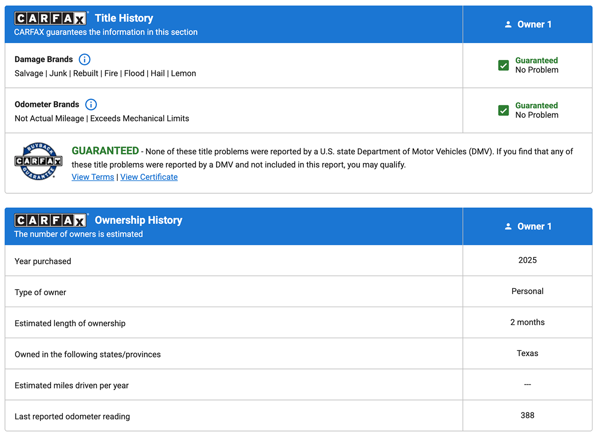Click the Odometer Brands info icon

pyautogui.click(x=91, y=104)
